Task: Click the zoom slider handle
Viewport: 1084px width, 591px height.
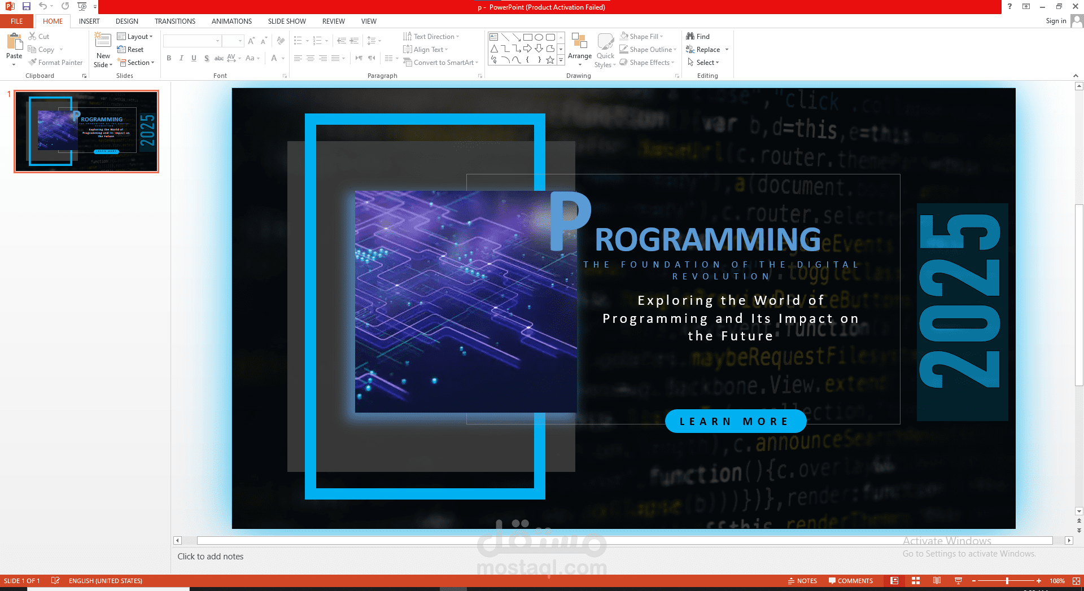Action: coord(1007,581)
